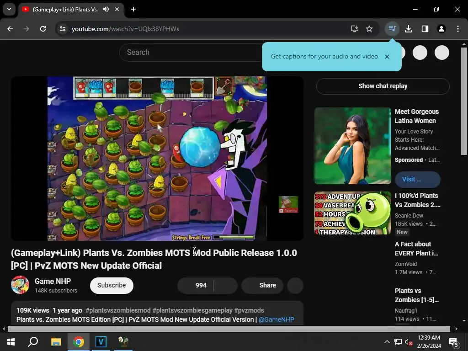Screen dimensions: 468x351
Task: Open the Chrome profile icon
Action: [x=441, y=29]
